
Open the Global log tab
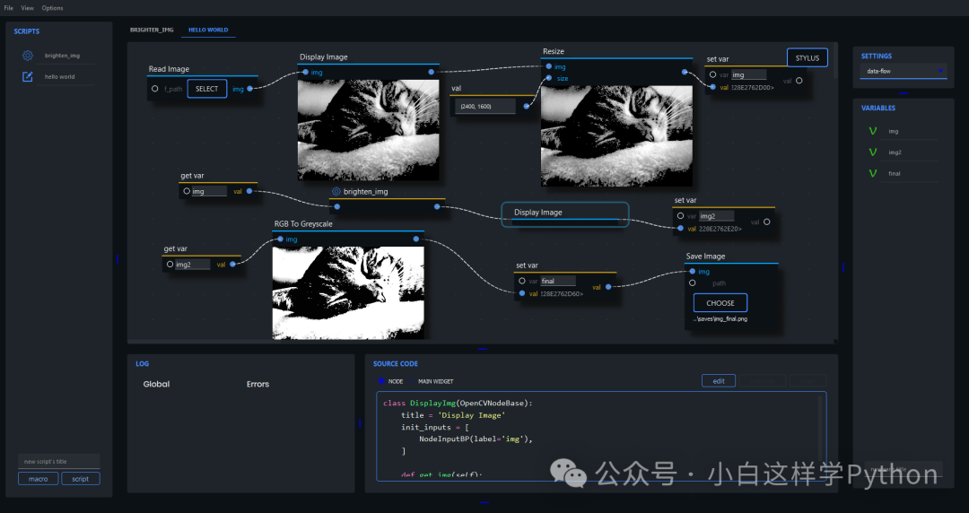pos(156,384)
